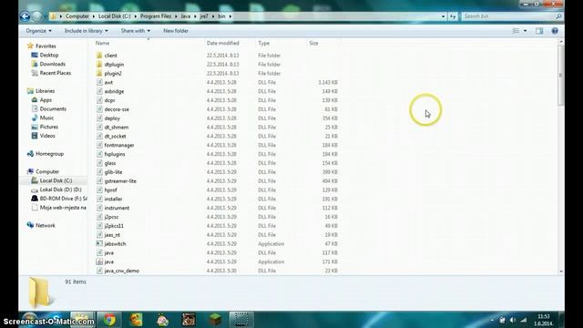Open the Organize menu
Viewport: 583px width, 328px height.
tap(38, 31)
